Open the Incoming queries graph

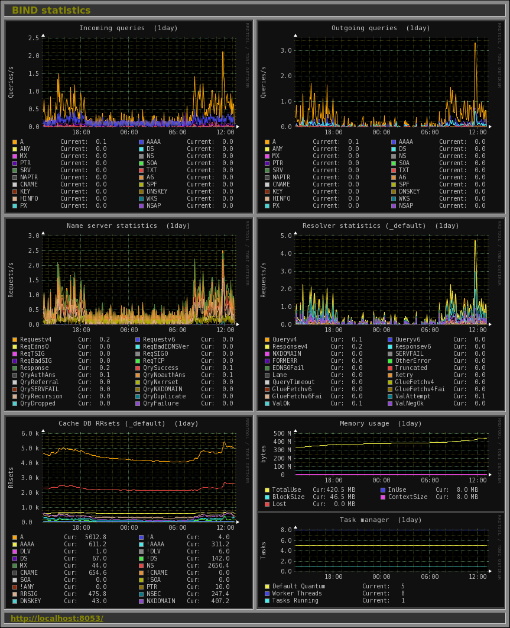pos(128,117)
